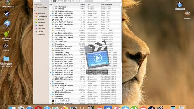The width and height of the screenshot is (194, 109).
Task: Select the GTASA.dmg file
Action: click(85, 81)
